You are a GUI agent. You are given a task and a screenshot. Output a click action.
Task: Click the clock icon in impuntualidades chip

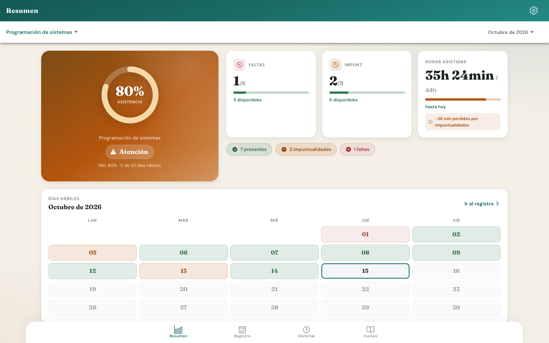coord(284,149)
